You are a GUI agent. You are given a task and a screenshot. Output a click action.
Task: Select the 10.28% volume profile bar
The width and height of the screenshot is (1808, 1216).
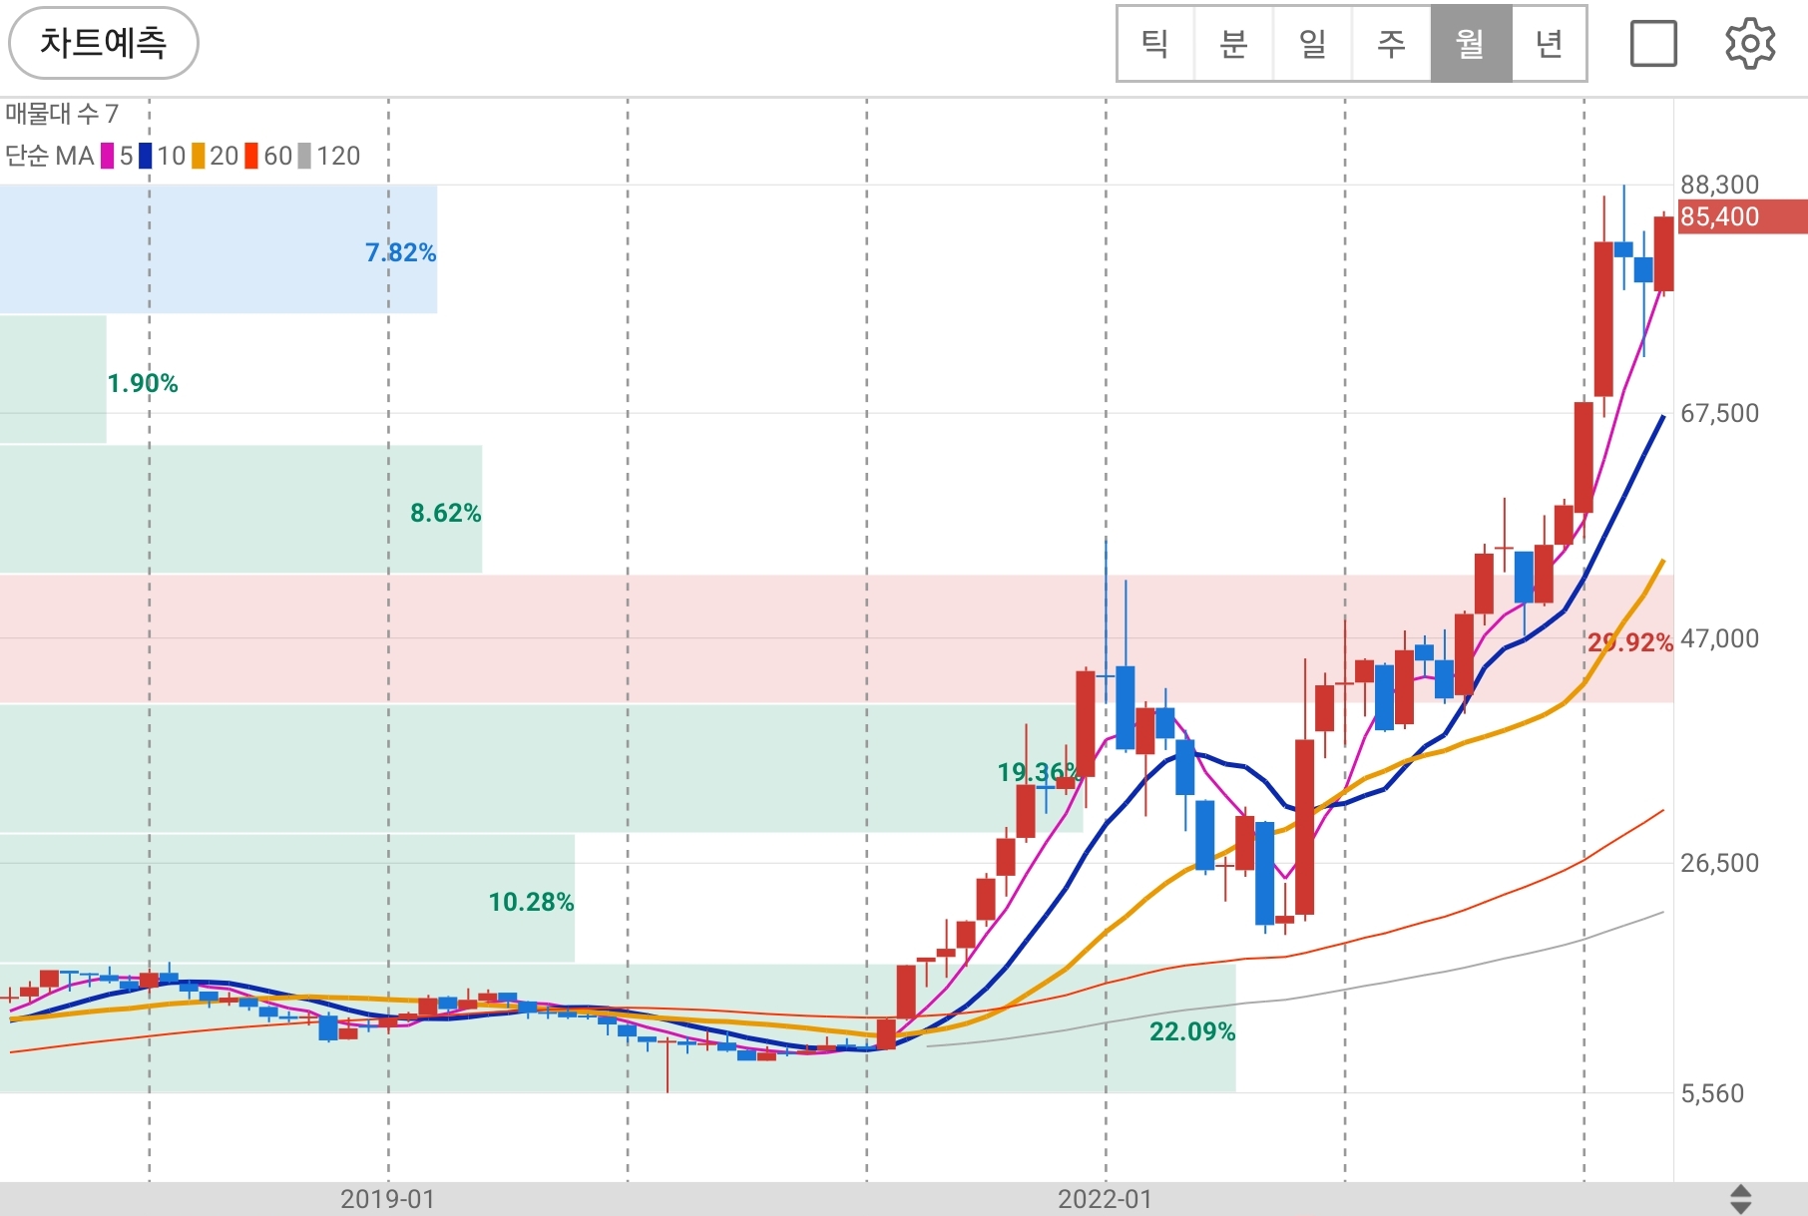[x=287, y=898]
